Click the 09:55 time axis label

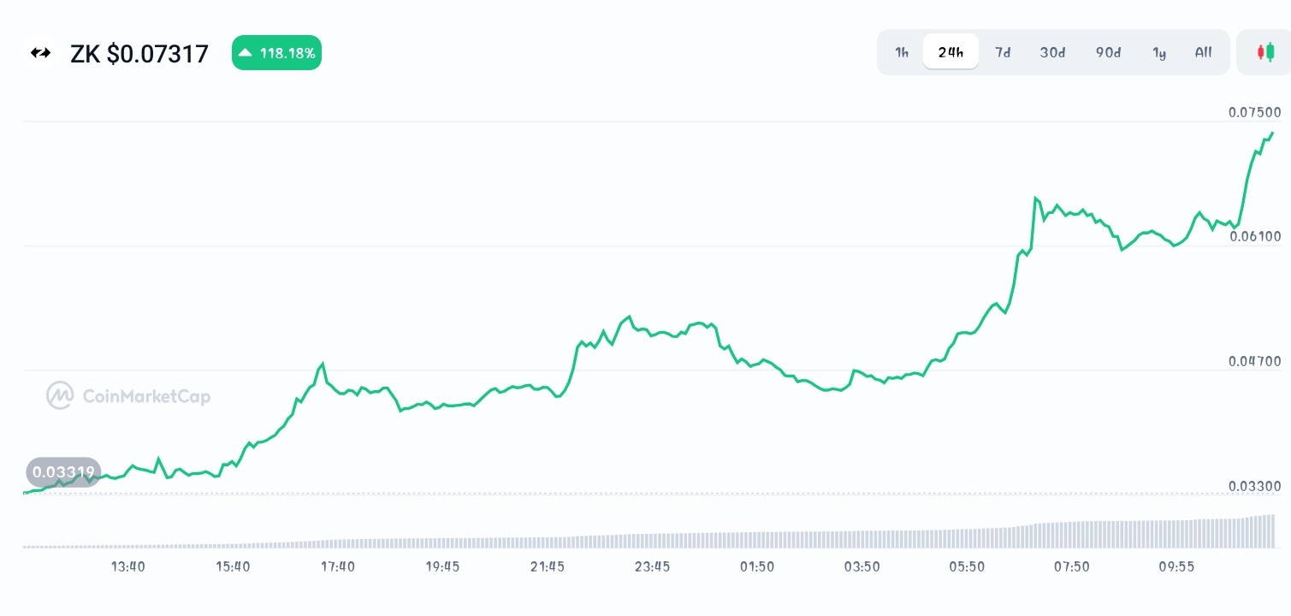point(1176,566)
